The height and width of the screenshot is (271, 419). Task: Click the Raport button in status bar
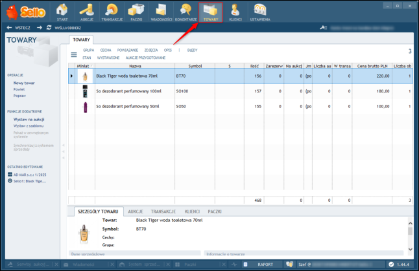point(265,265)
